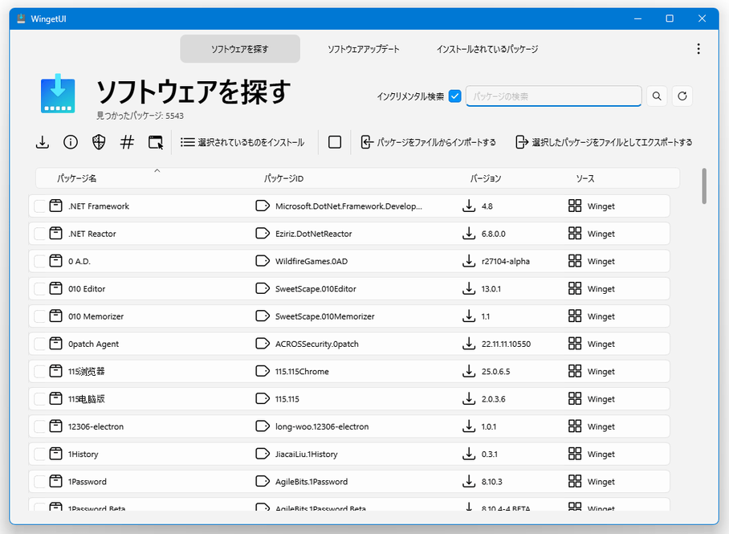Click long-woo.12306-electron package ID
Image resolution: width=729 pixels, height=534 pixels.
point(322,426)
